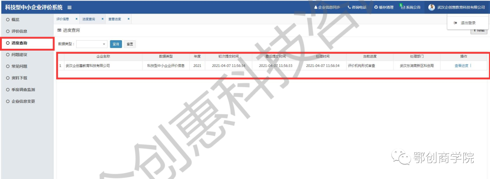Close the 查看进度 tab
This screenshot has height=179, width=490.
[x=128, y=19]
